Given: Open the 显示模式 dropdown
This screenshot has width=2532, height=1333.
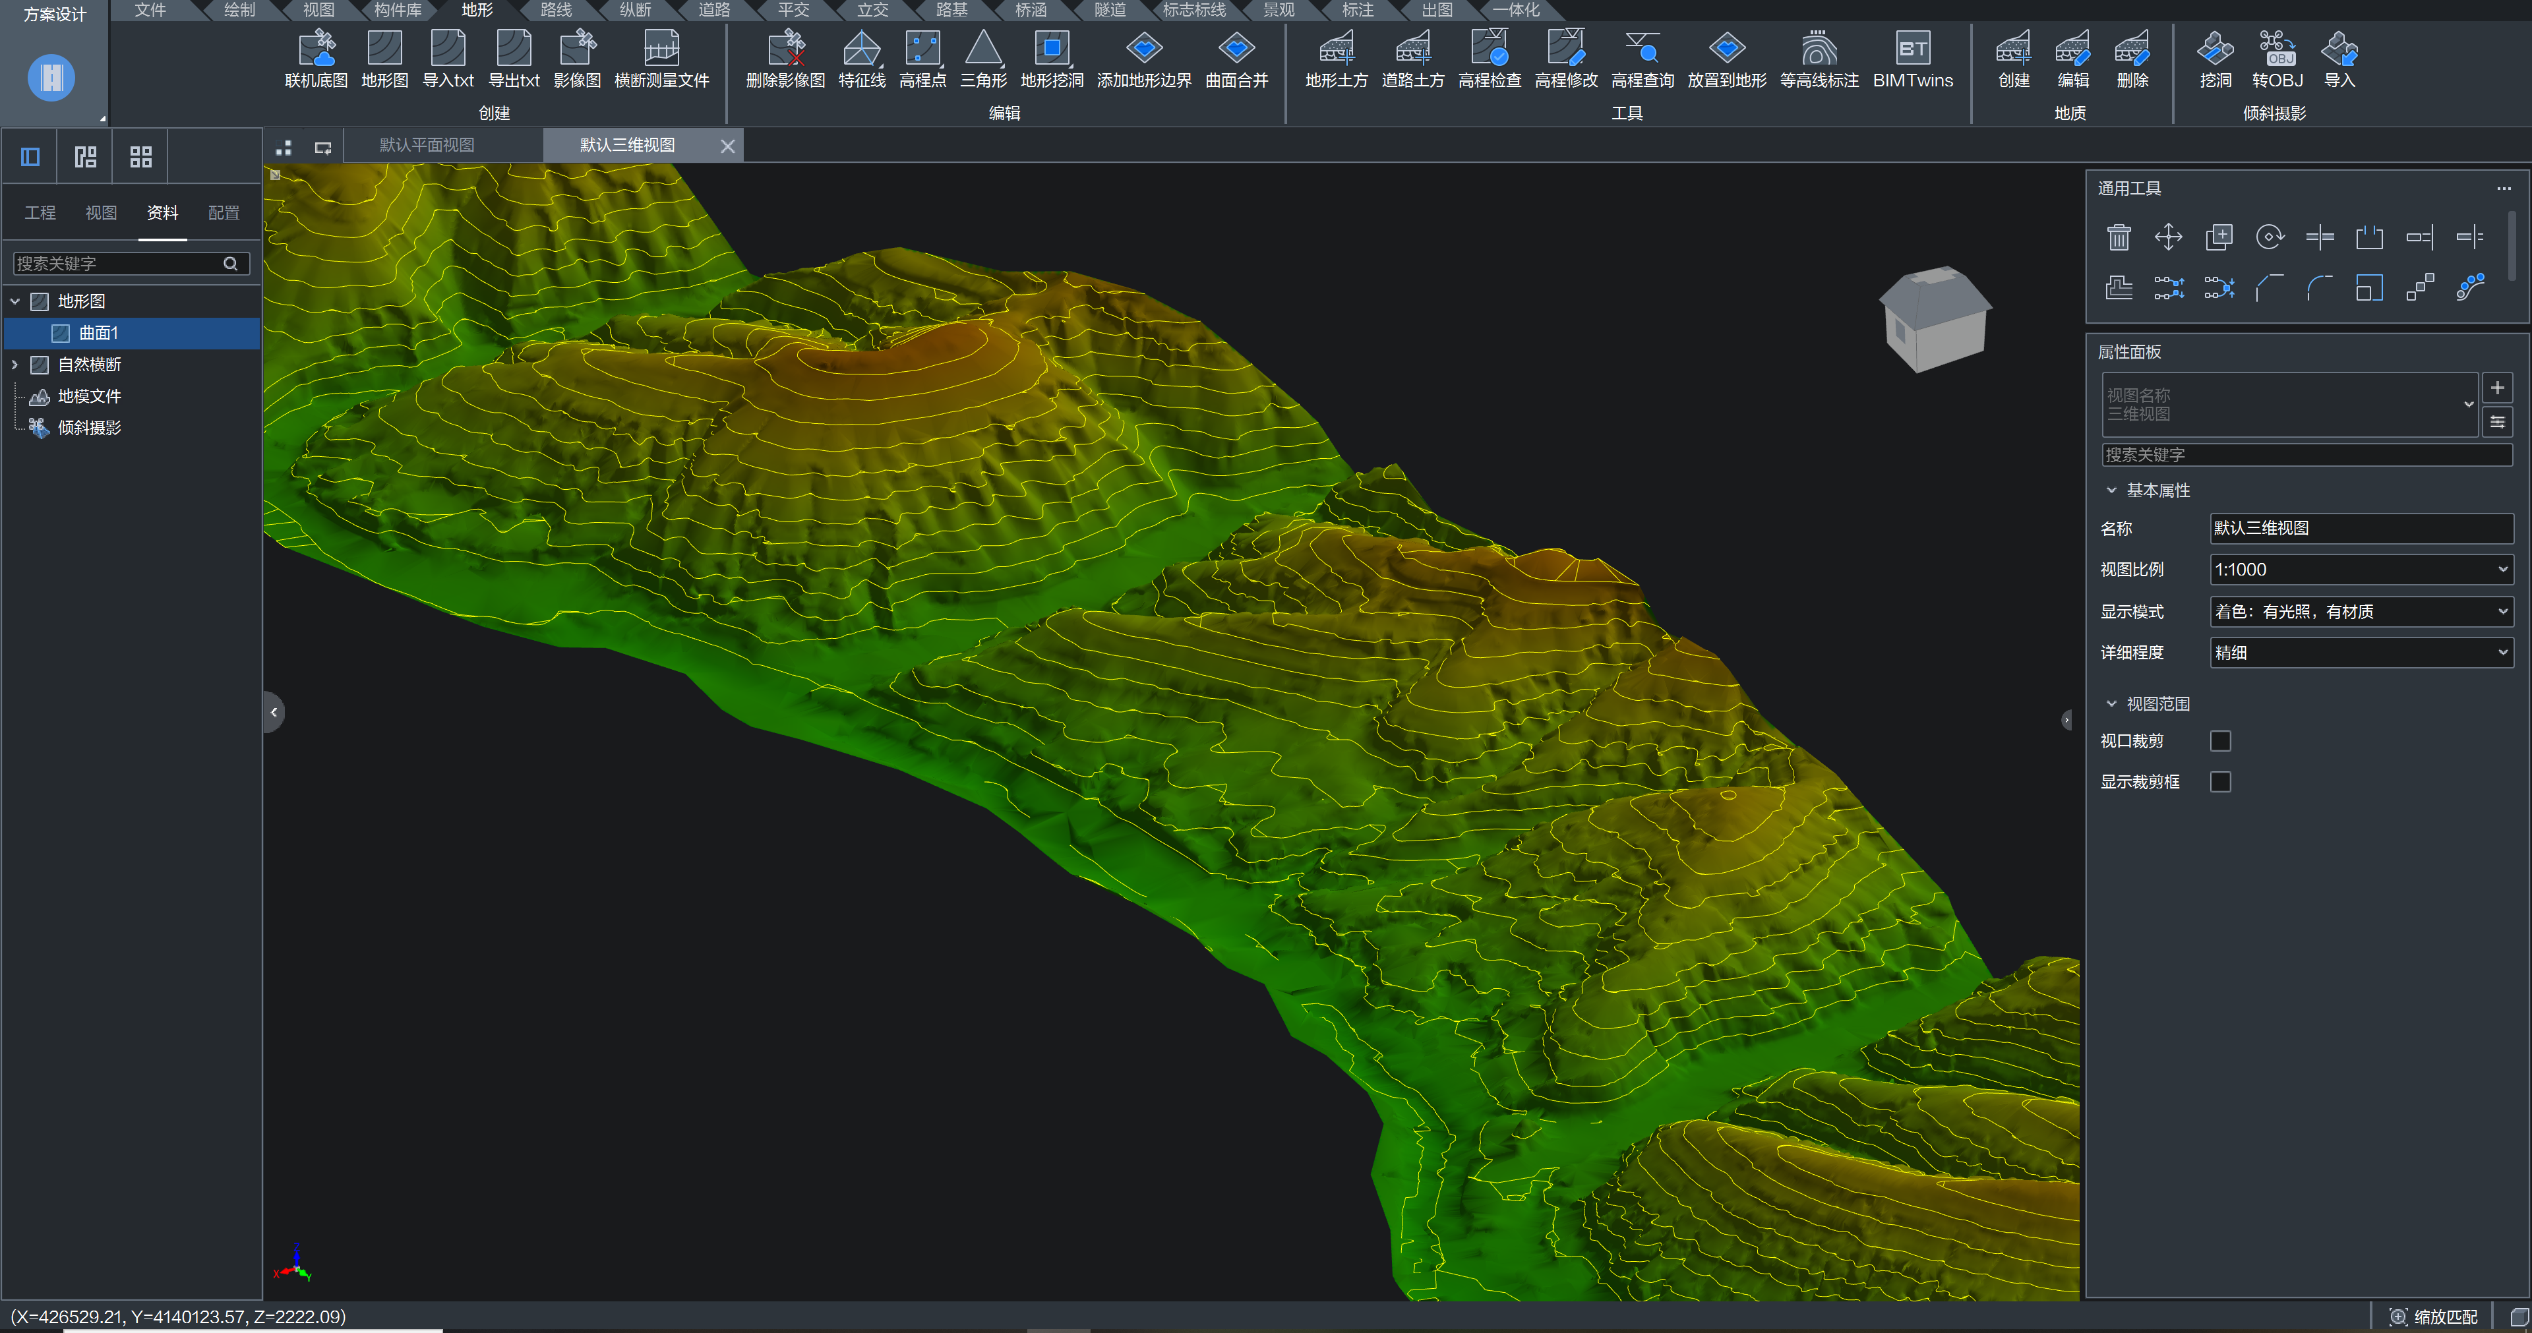Looking at the screenshot, I should click(x=2360, y=611).
